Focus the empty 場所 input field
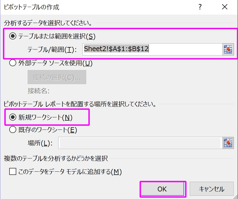Image resolution: width=238 pixels, height=199 pixels. pos(140,143)
